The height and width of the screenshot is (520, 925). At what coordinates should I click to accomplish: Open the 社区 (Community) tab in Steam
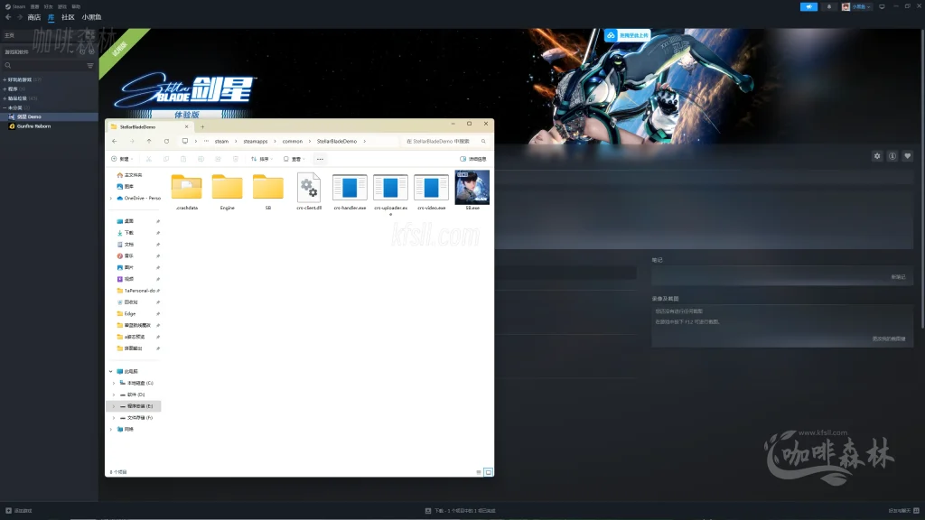pyautogui.click(x=68, y=17)
